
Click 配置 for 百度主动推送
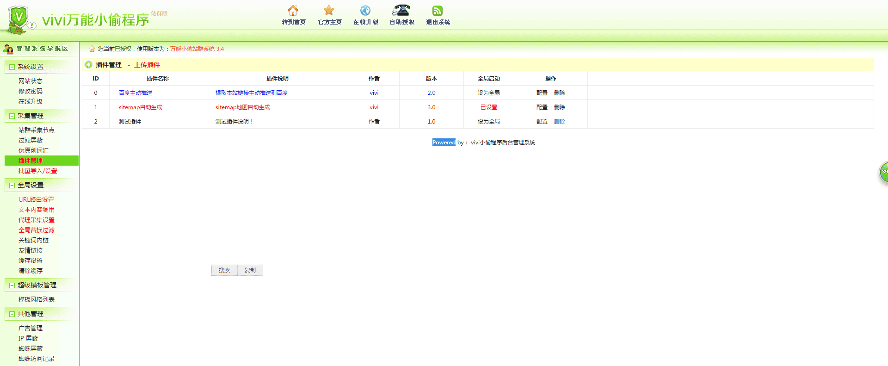click(x=542, y=93)
